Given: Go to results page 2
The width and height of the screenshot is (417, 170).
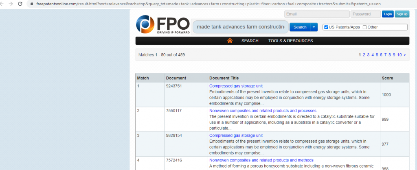Looking at the screenshot, I should (364, 55).
